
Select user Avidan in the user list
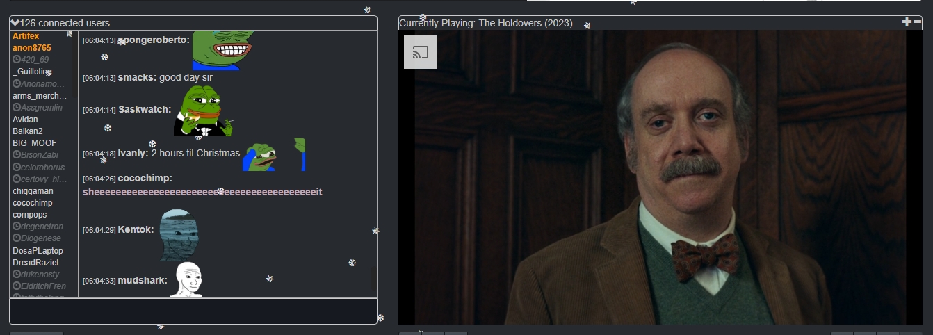(25, 120)
